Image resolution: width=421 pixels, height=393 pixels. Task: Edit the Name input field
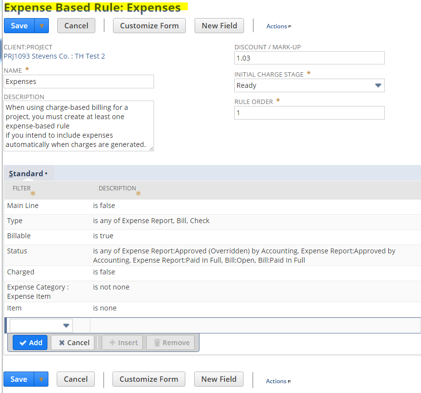coord(79,82)
